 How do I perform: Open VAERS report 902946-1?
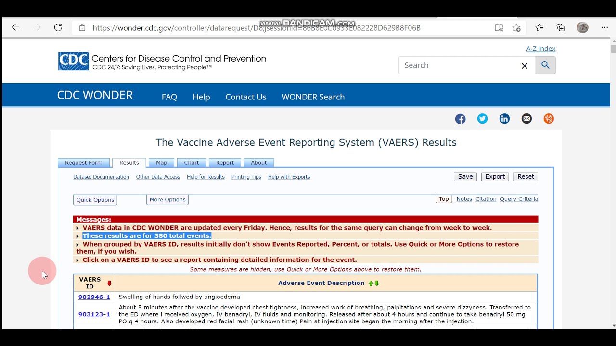coord(94,297)
